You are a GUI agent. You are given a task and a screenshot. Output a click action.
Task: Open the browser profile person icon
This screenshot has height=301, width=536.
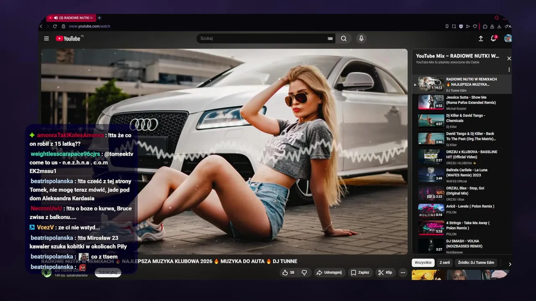[x=492, y=26]
